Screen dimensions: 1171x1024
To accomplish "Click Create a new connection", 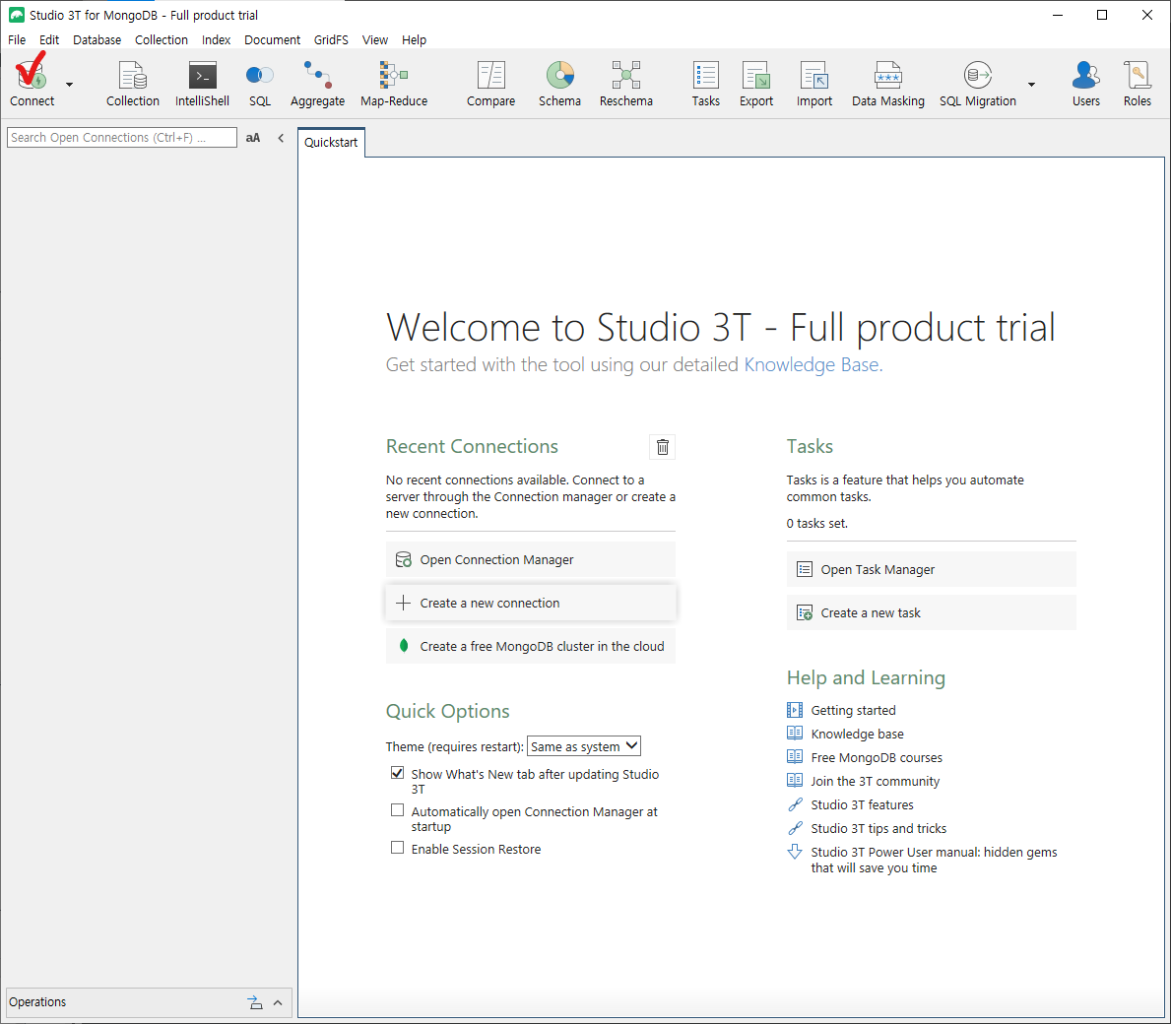I will point(530,603).
